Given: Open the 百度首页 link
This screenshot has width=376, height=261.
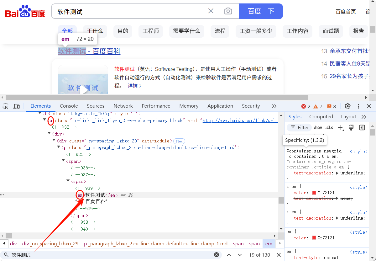Looking at the screenshot, I should point(346,12).
